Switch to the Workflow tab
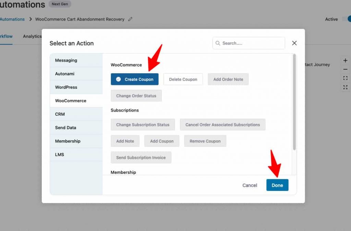 pyautogui.click(x=6, y=36)
